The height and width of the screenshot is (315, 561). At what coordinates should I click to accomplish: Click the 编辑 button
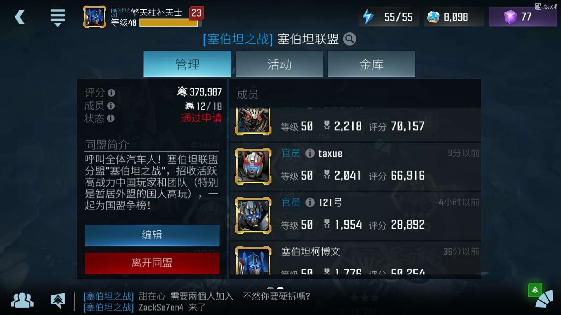152,235
